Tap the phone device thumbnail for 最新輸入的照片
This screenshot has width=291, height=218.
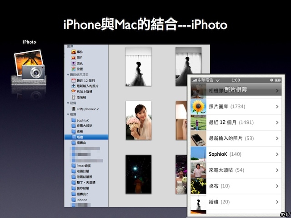pyautogui.click(x=198, y=139)
